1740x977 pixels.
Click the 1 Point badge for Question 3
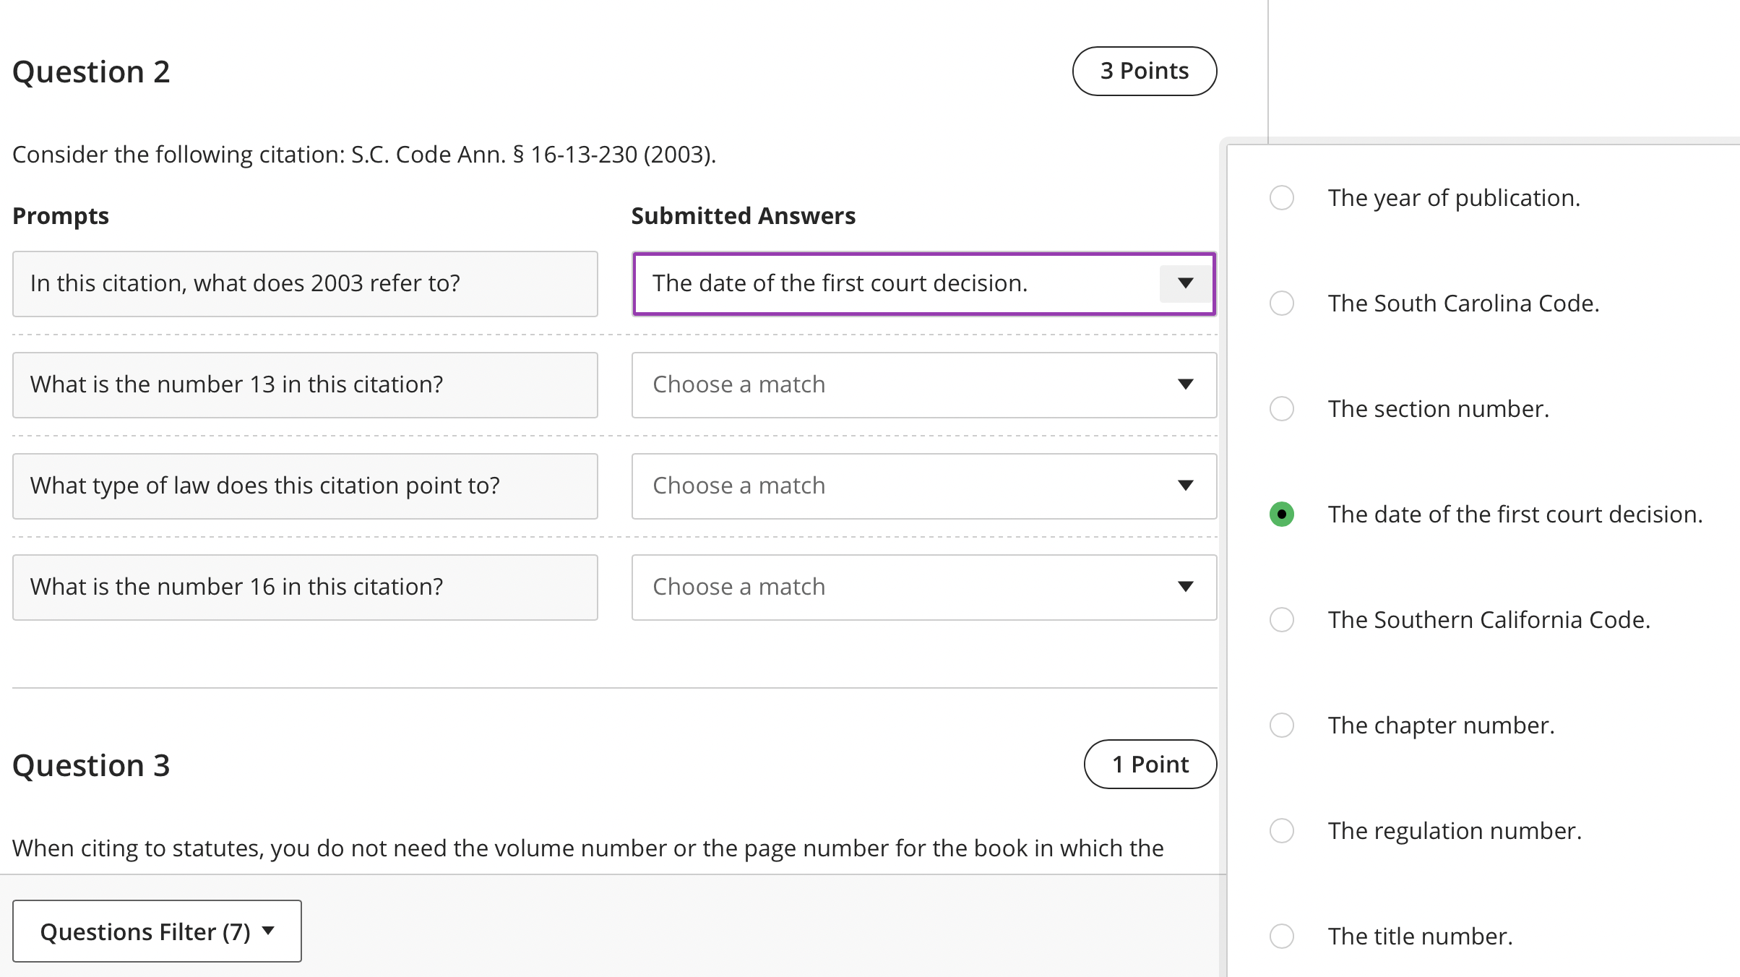(1150, 765)
